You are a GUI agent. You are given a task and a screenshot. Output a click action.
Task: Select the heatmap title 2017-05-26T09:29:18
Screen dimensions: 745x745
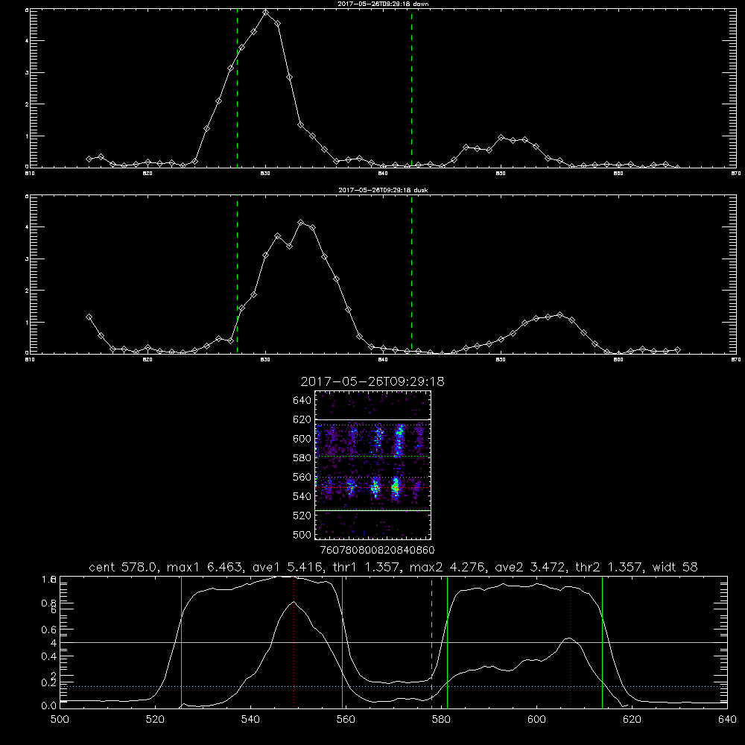point(372,381)
